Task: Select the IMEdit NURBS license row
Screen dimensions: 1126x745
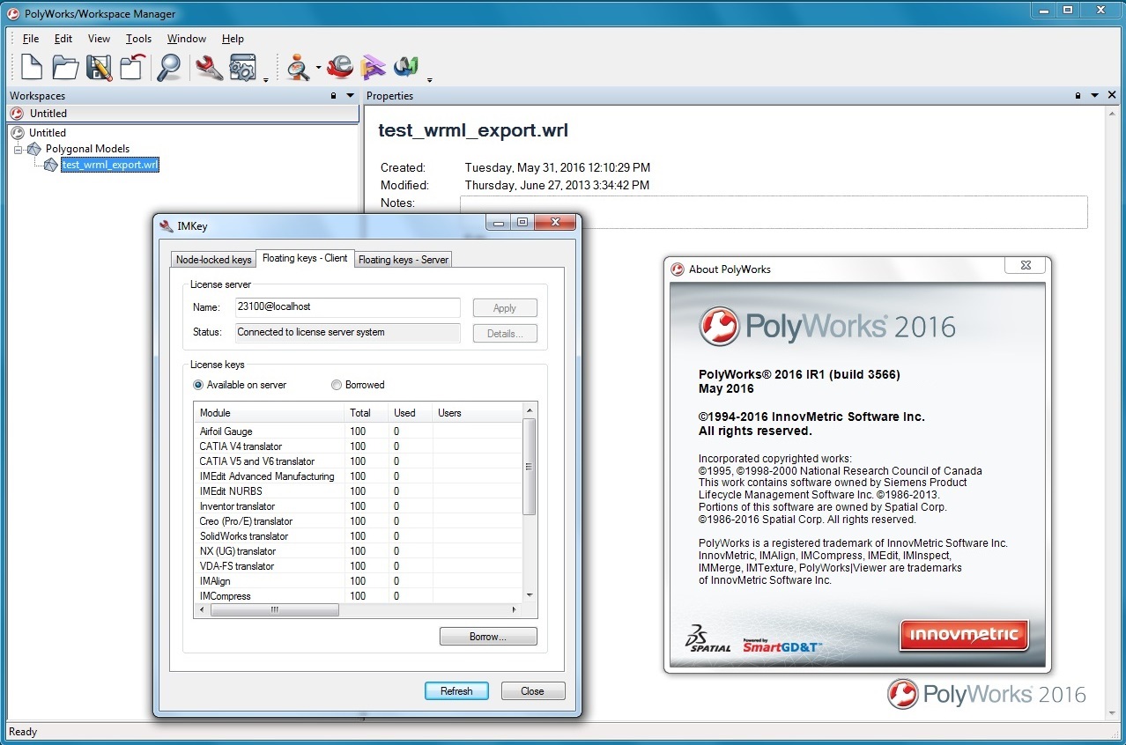Action: (359, 491)
